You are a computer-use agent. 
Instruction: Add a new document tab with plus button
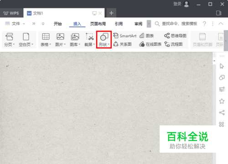pos(111,13)
